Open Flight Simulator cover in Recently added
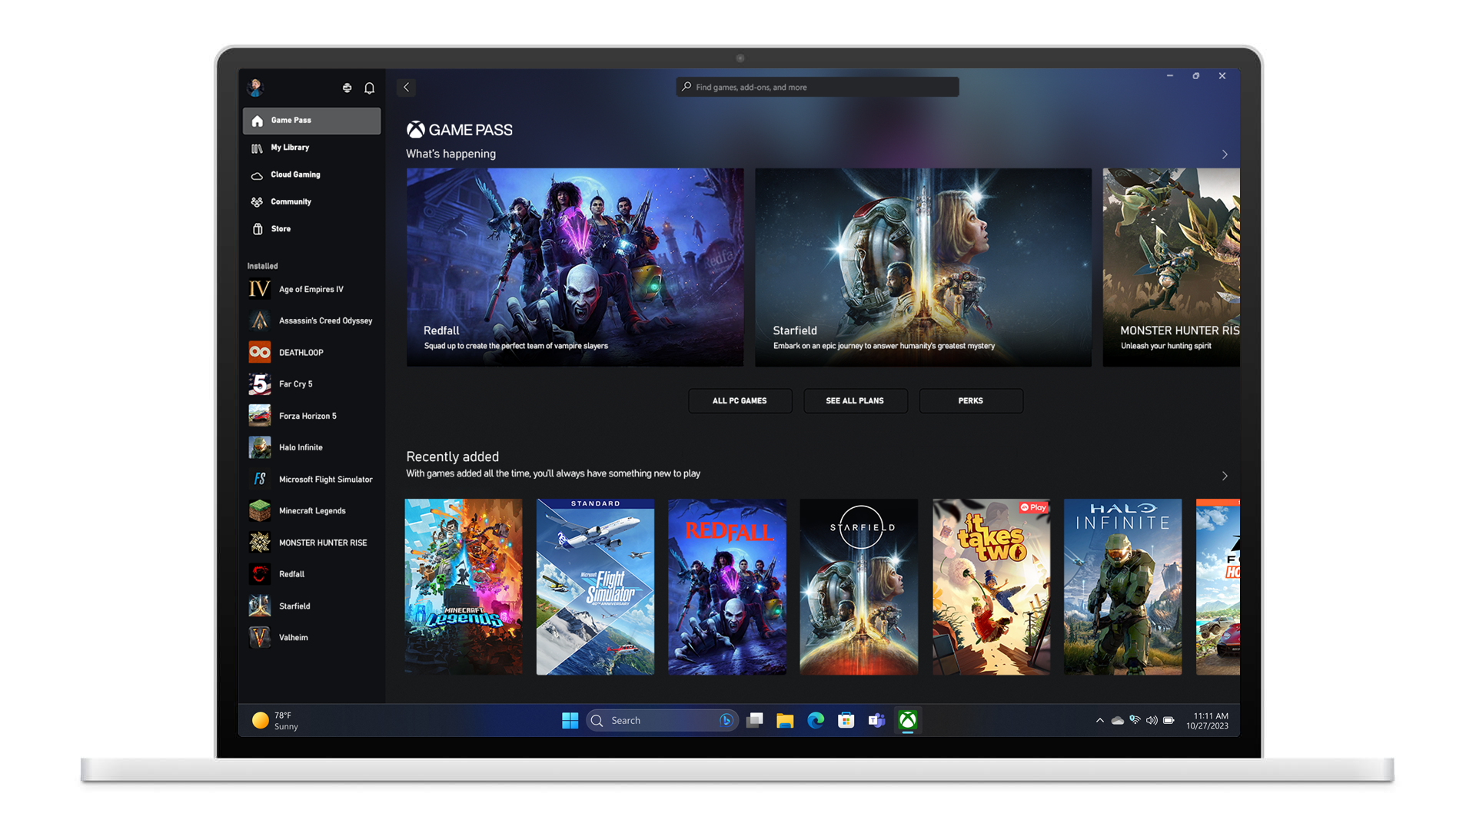 [x=595, y=586]
